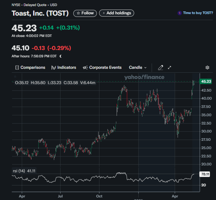
Task: Click the after-hours moon icon
Action: (x=61, y=56)
